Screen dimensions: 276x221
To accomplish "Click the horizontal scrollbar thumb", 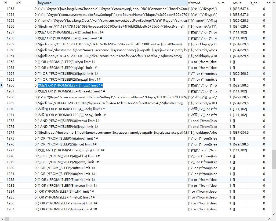I will coord(7,219).
